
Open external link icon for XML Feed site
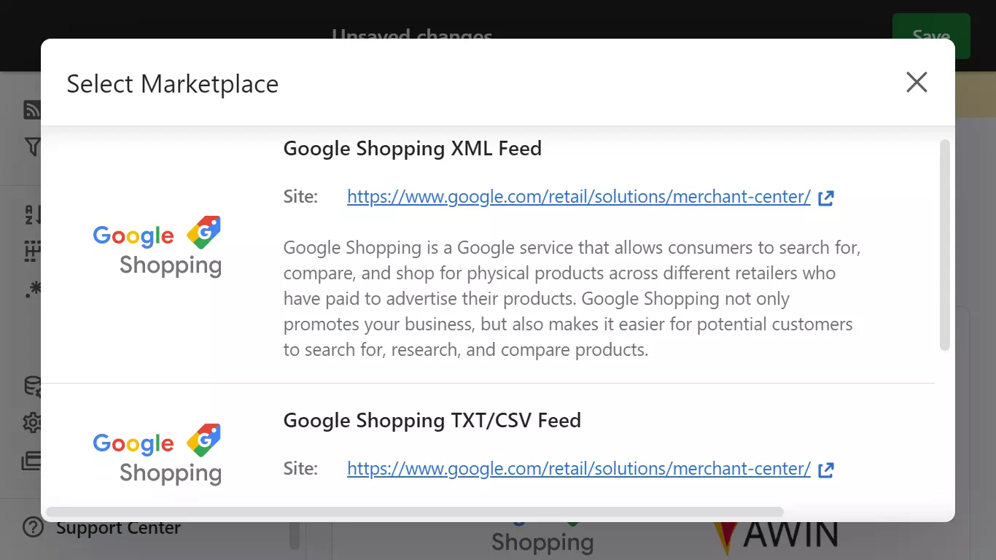826,198
